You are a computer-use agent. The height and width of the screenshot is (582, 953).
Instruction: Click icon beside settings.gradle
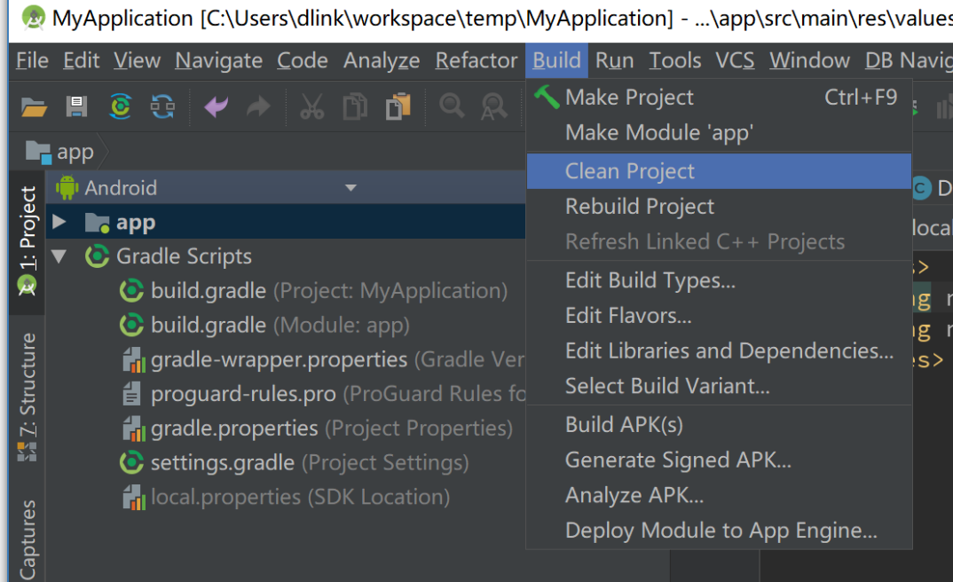[131, 463]
